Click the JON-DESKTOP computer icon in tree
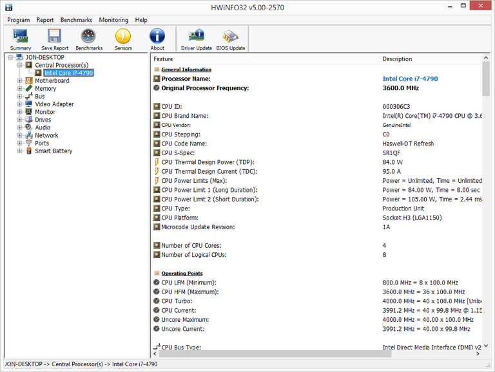This screenshot has width=495, height=372. (x=19, y=57)
